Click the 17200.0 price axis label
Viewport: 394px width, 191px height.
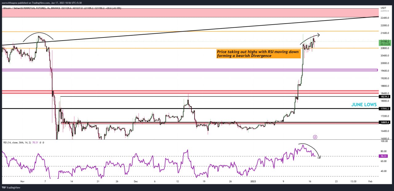click(385, 116)
